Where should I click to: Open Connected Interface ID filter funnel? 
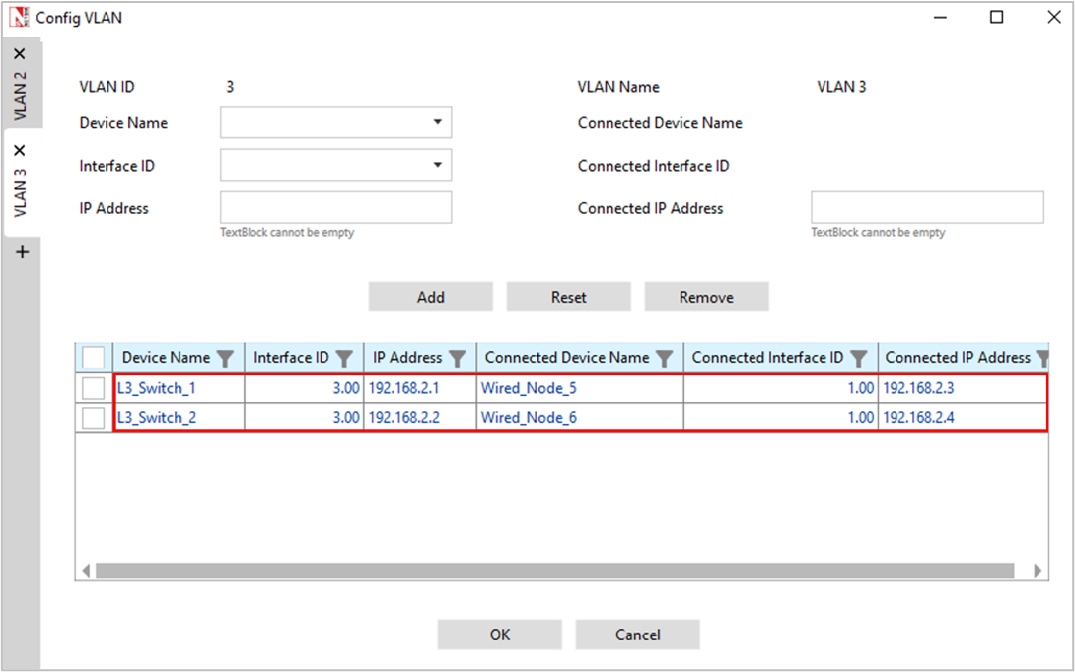859,359
